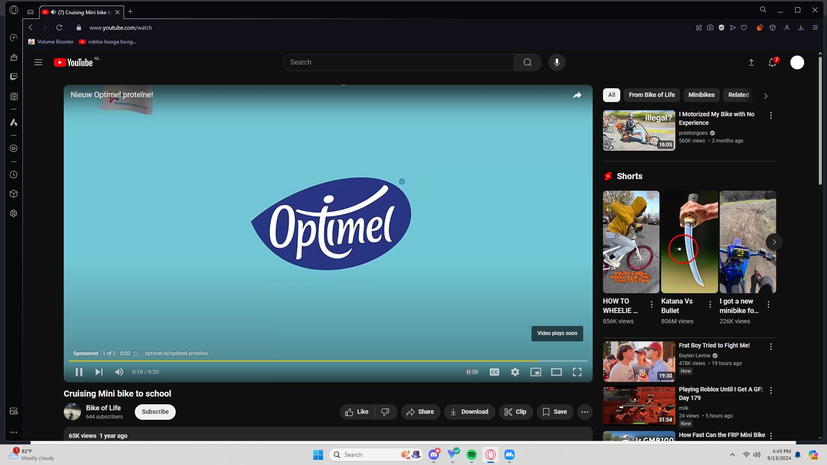Show hidden system tray icons

click(x=732, y=455)
